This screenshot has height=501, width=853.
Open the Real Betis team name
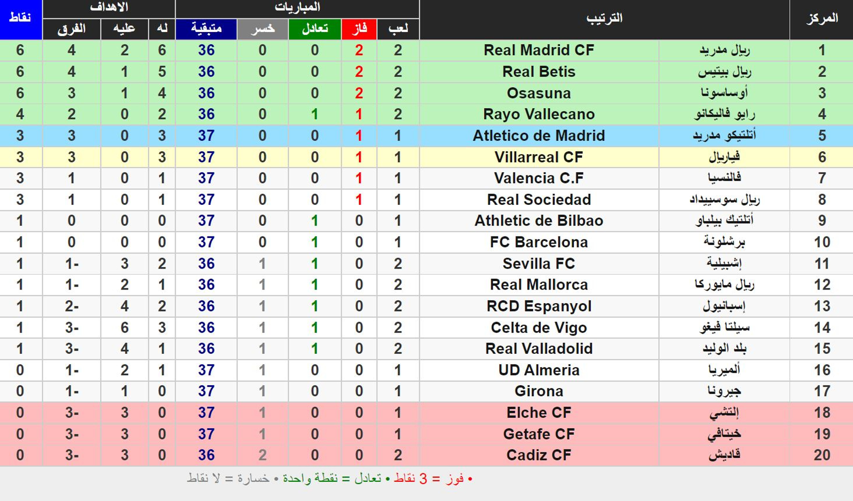[539, 72]
